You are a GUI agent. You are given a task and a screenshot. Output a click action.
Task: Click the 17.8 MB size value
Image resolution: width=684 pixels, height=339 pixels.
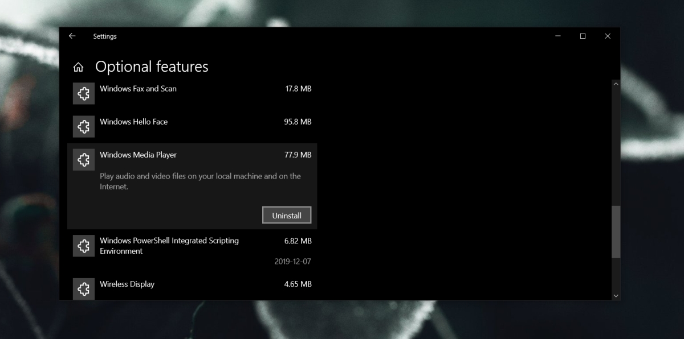pos(298,89)
